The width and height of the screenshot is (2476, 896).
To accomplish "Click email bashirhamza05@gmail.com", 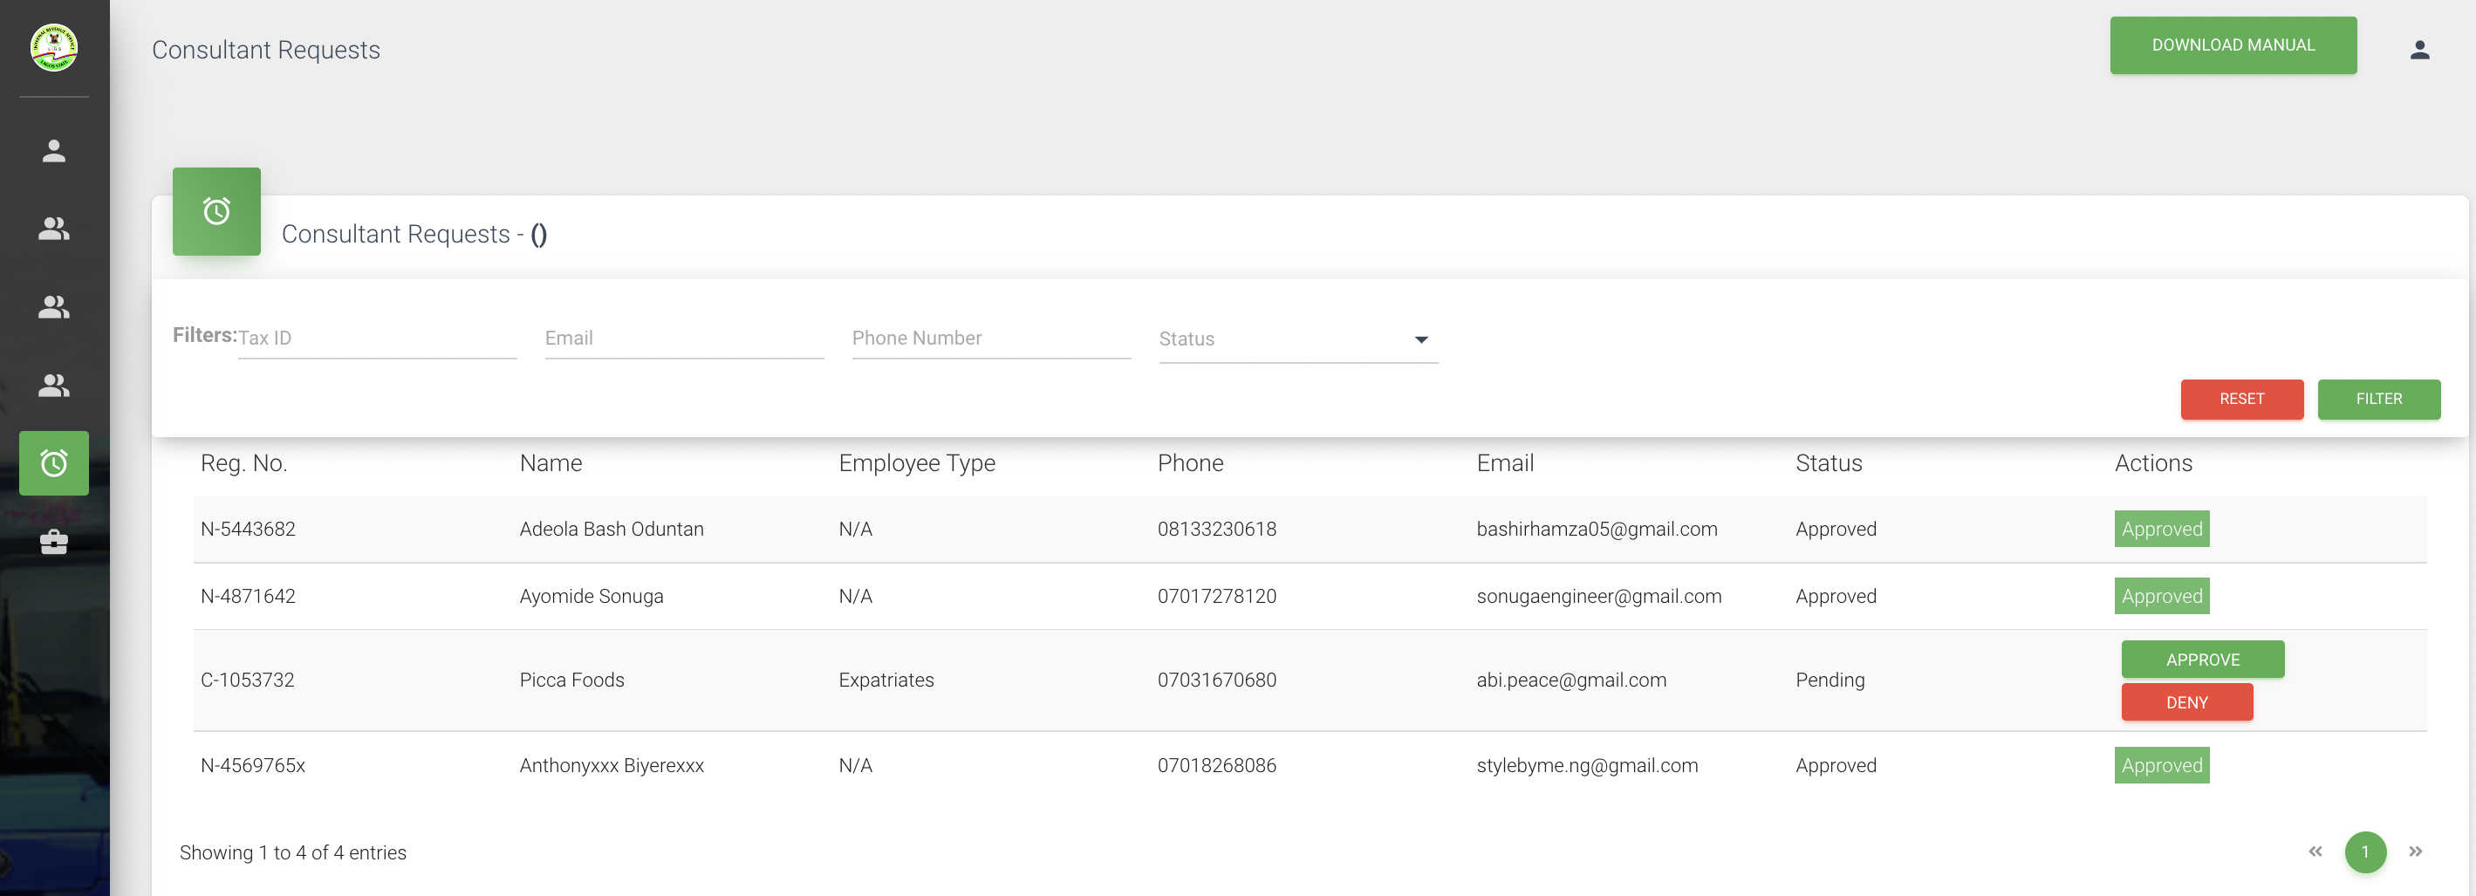I will (x=1597, y=529).
